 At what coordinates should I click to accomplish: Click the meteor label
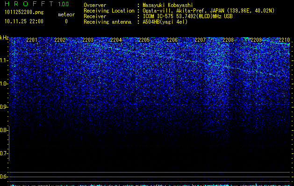click(x=66, y=14)
